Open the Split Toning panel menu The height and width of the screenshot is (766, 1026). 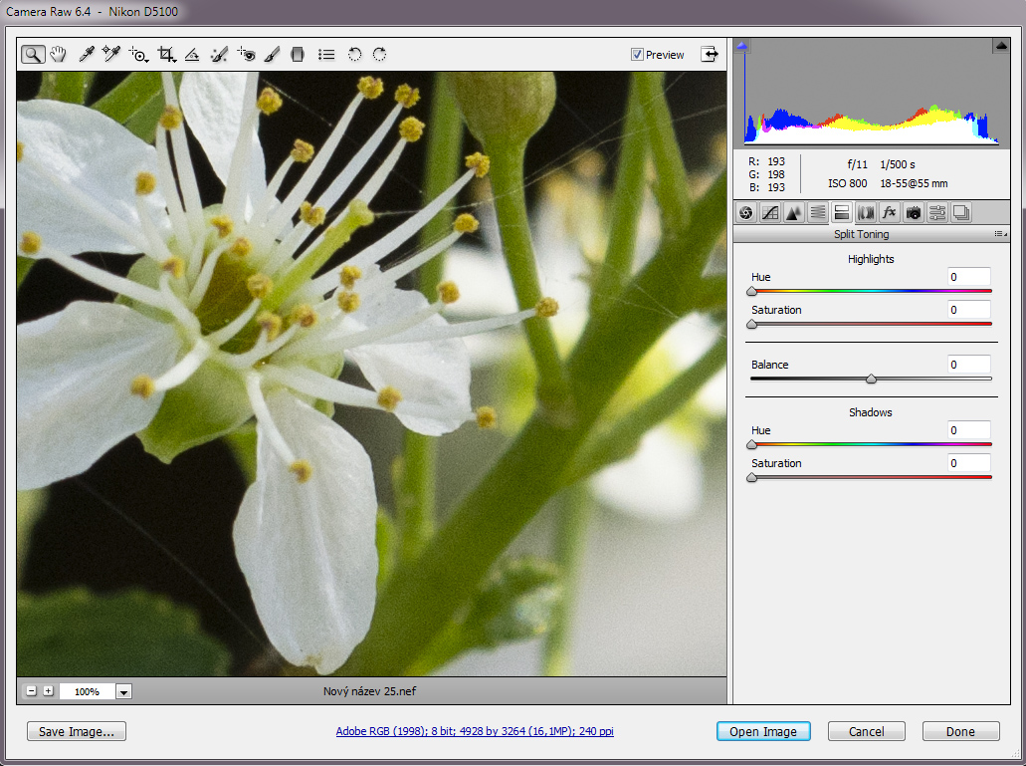(1000, 234)
